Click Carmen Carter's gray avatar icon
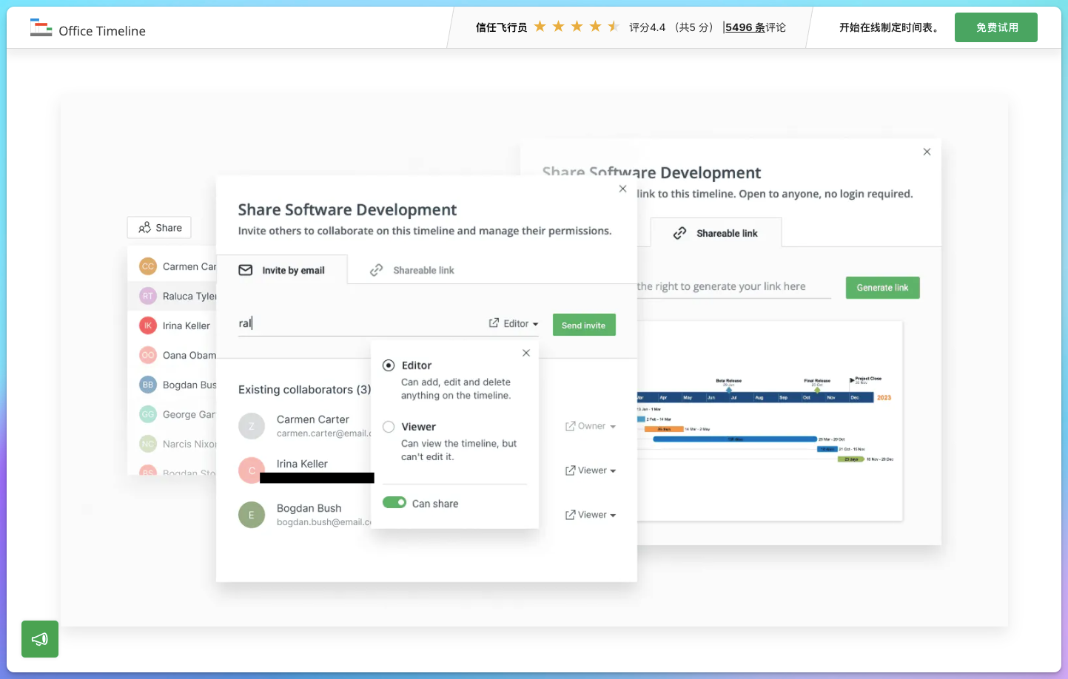This screenshot has width=1068, height=679. point(252,426)
